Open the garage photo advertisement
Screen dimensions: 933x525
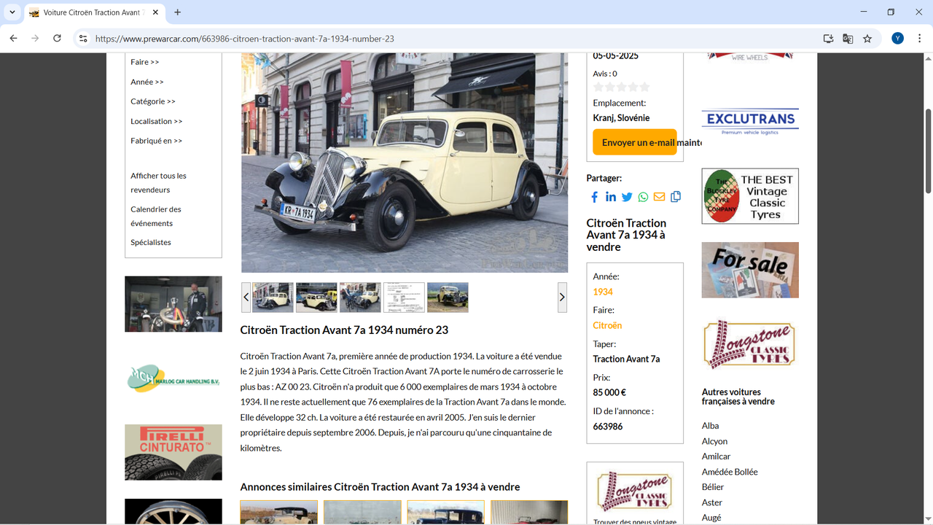[173, 304]
